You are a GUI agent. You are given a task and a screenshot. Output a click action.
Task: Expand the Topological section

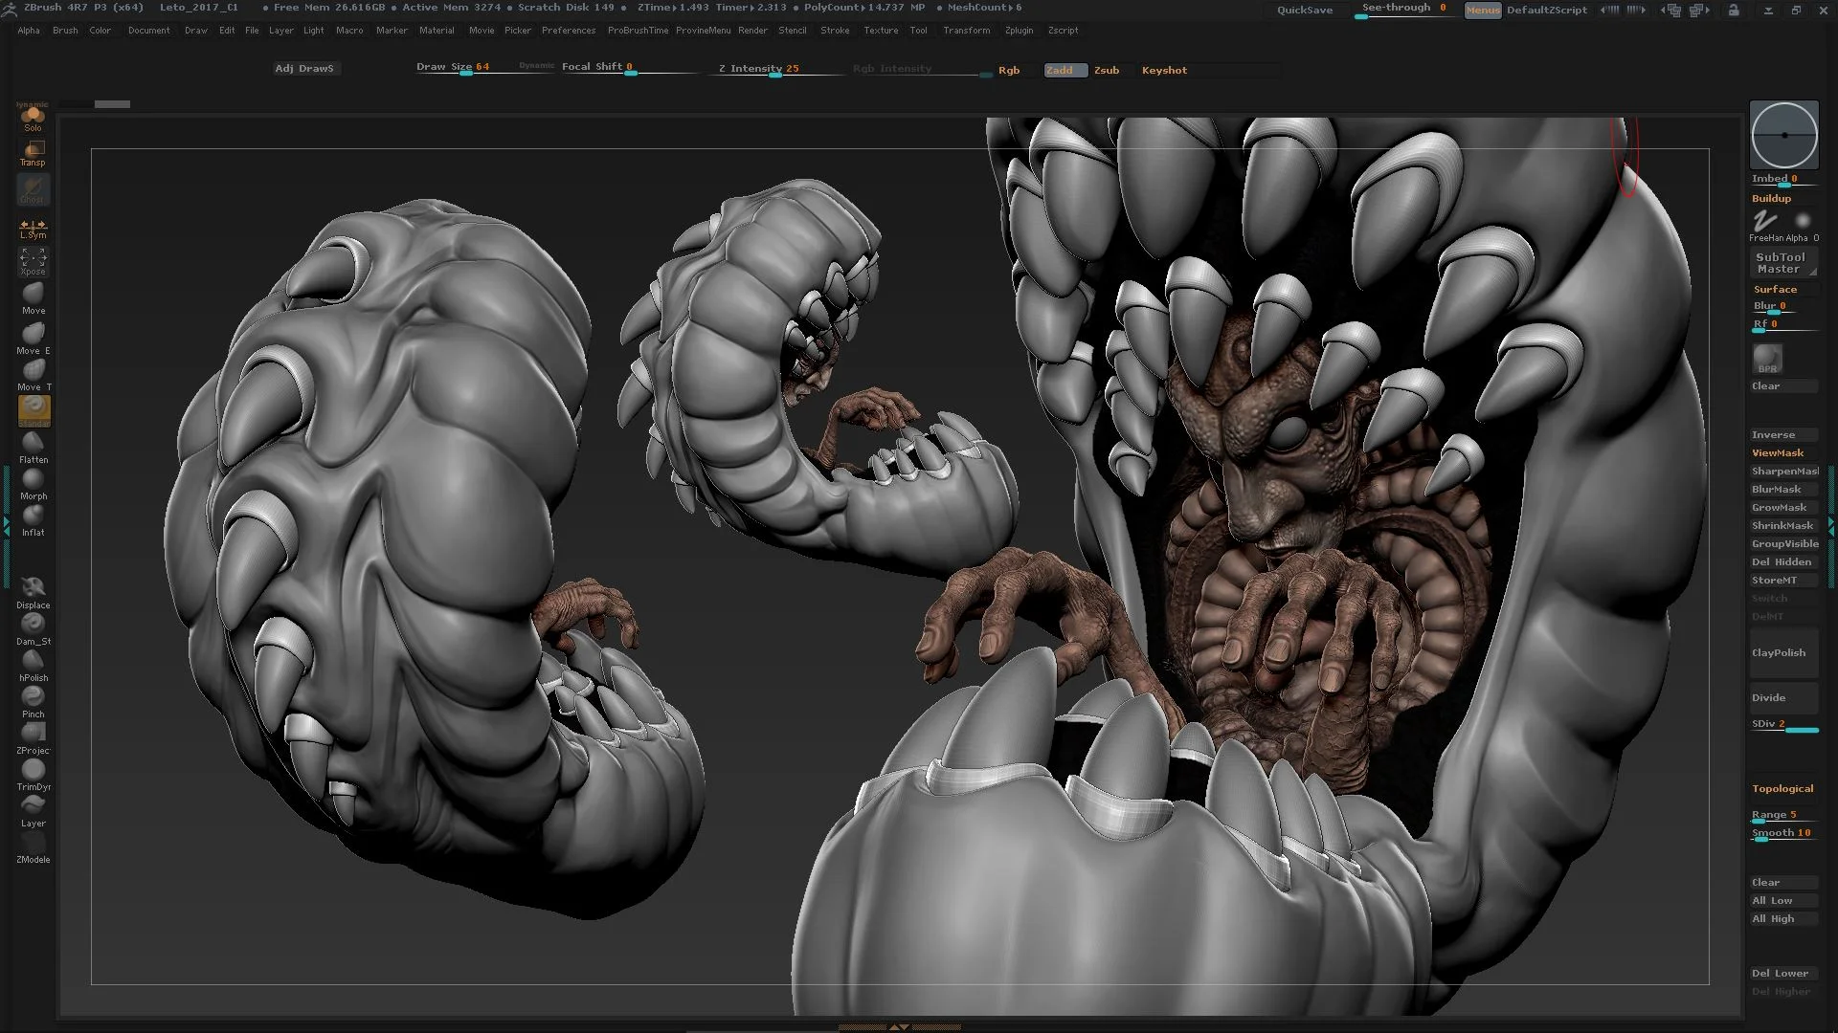point(1782,789)
